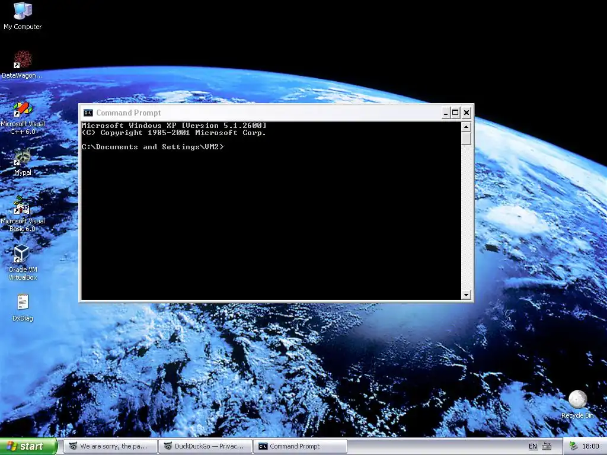Click the Start button
The image size is (607, 455).
[x=28, y=446]
